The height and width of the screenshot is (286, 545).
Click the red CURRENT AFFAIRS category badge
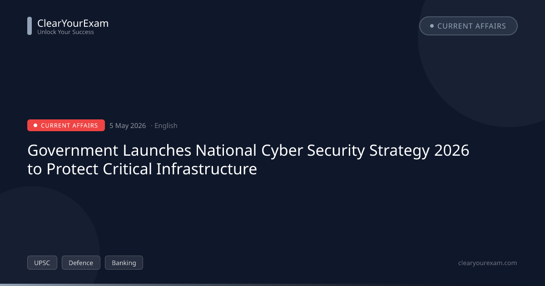[x=66, y=125]
